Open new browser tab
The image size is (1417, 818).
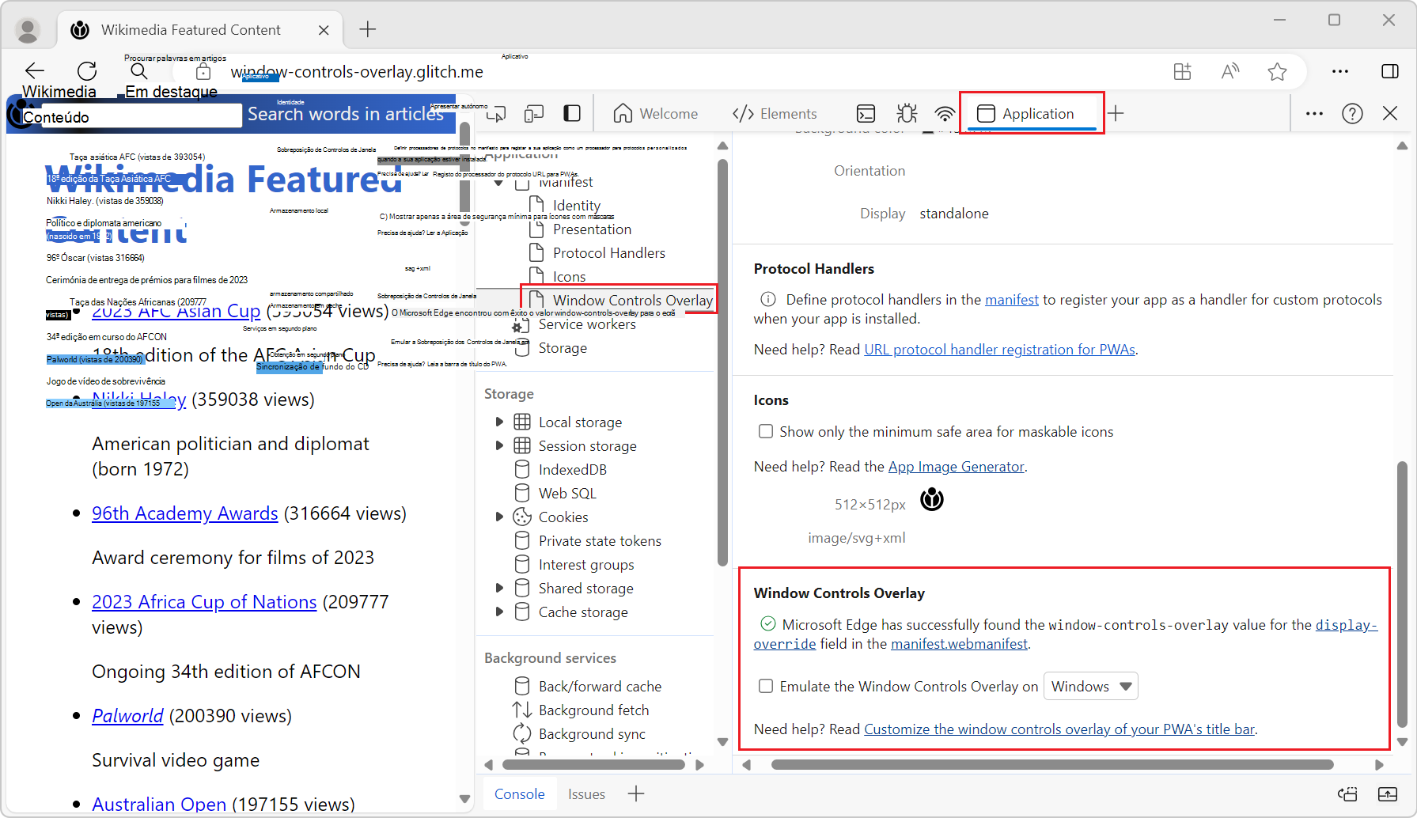point(368,29)
